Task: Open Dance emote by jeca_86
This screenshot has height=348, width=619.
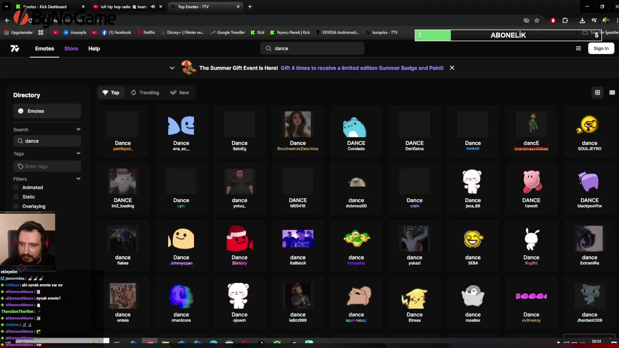Action: click(x=473, y=188)
